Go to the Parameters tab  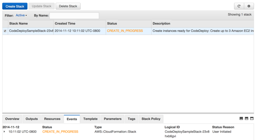[x=113, y=119]
